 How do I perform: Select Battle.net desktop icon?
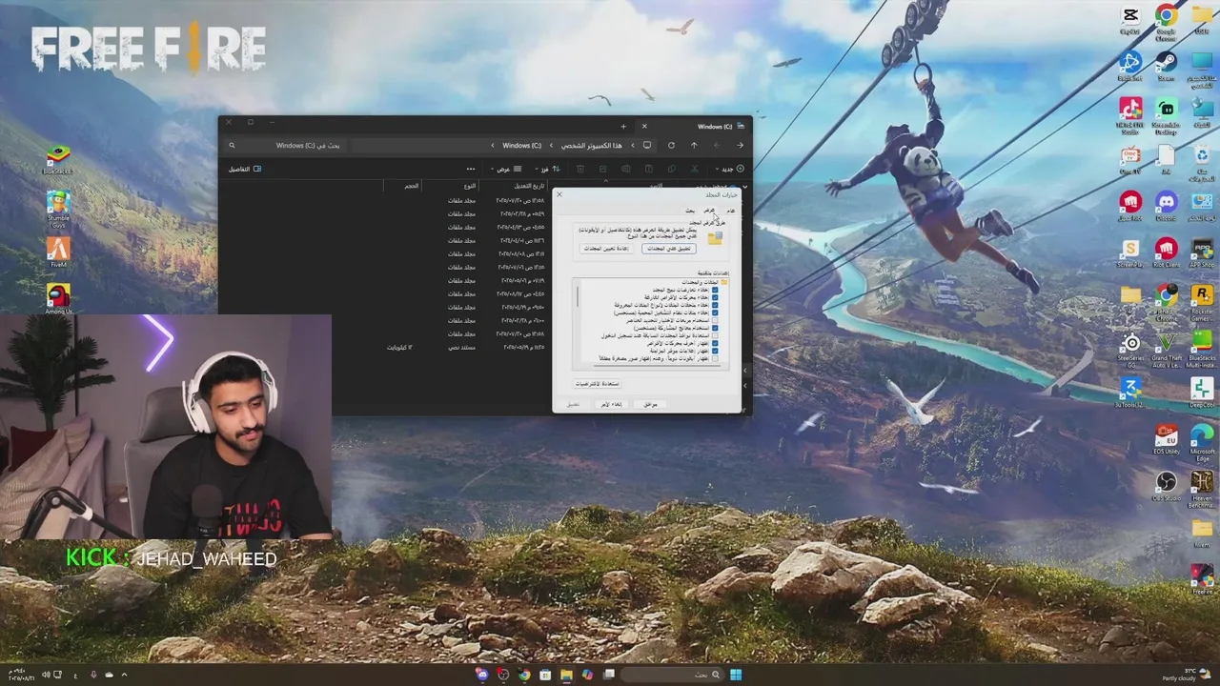click(x=1130, y=66)
